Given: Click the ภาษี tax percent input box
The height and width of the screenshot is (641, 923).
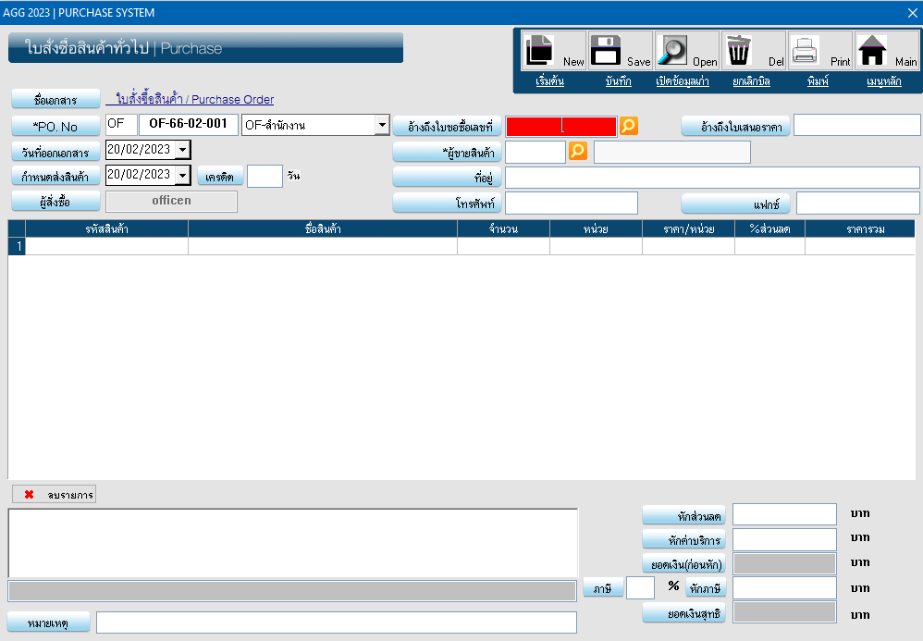Looking at the screenshot, I should [x=640, y=587].
